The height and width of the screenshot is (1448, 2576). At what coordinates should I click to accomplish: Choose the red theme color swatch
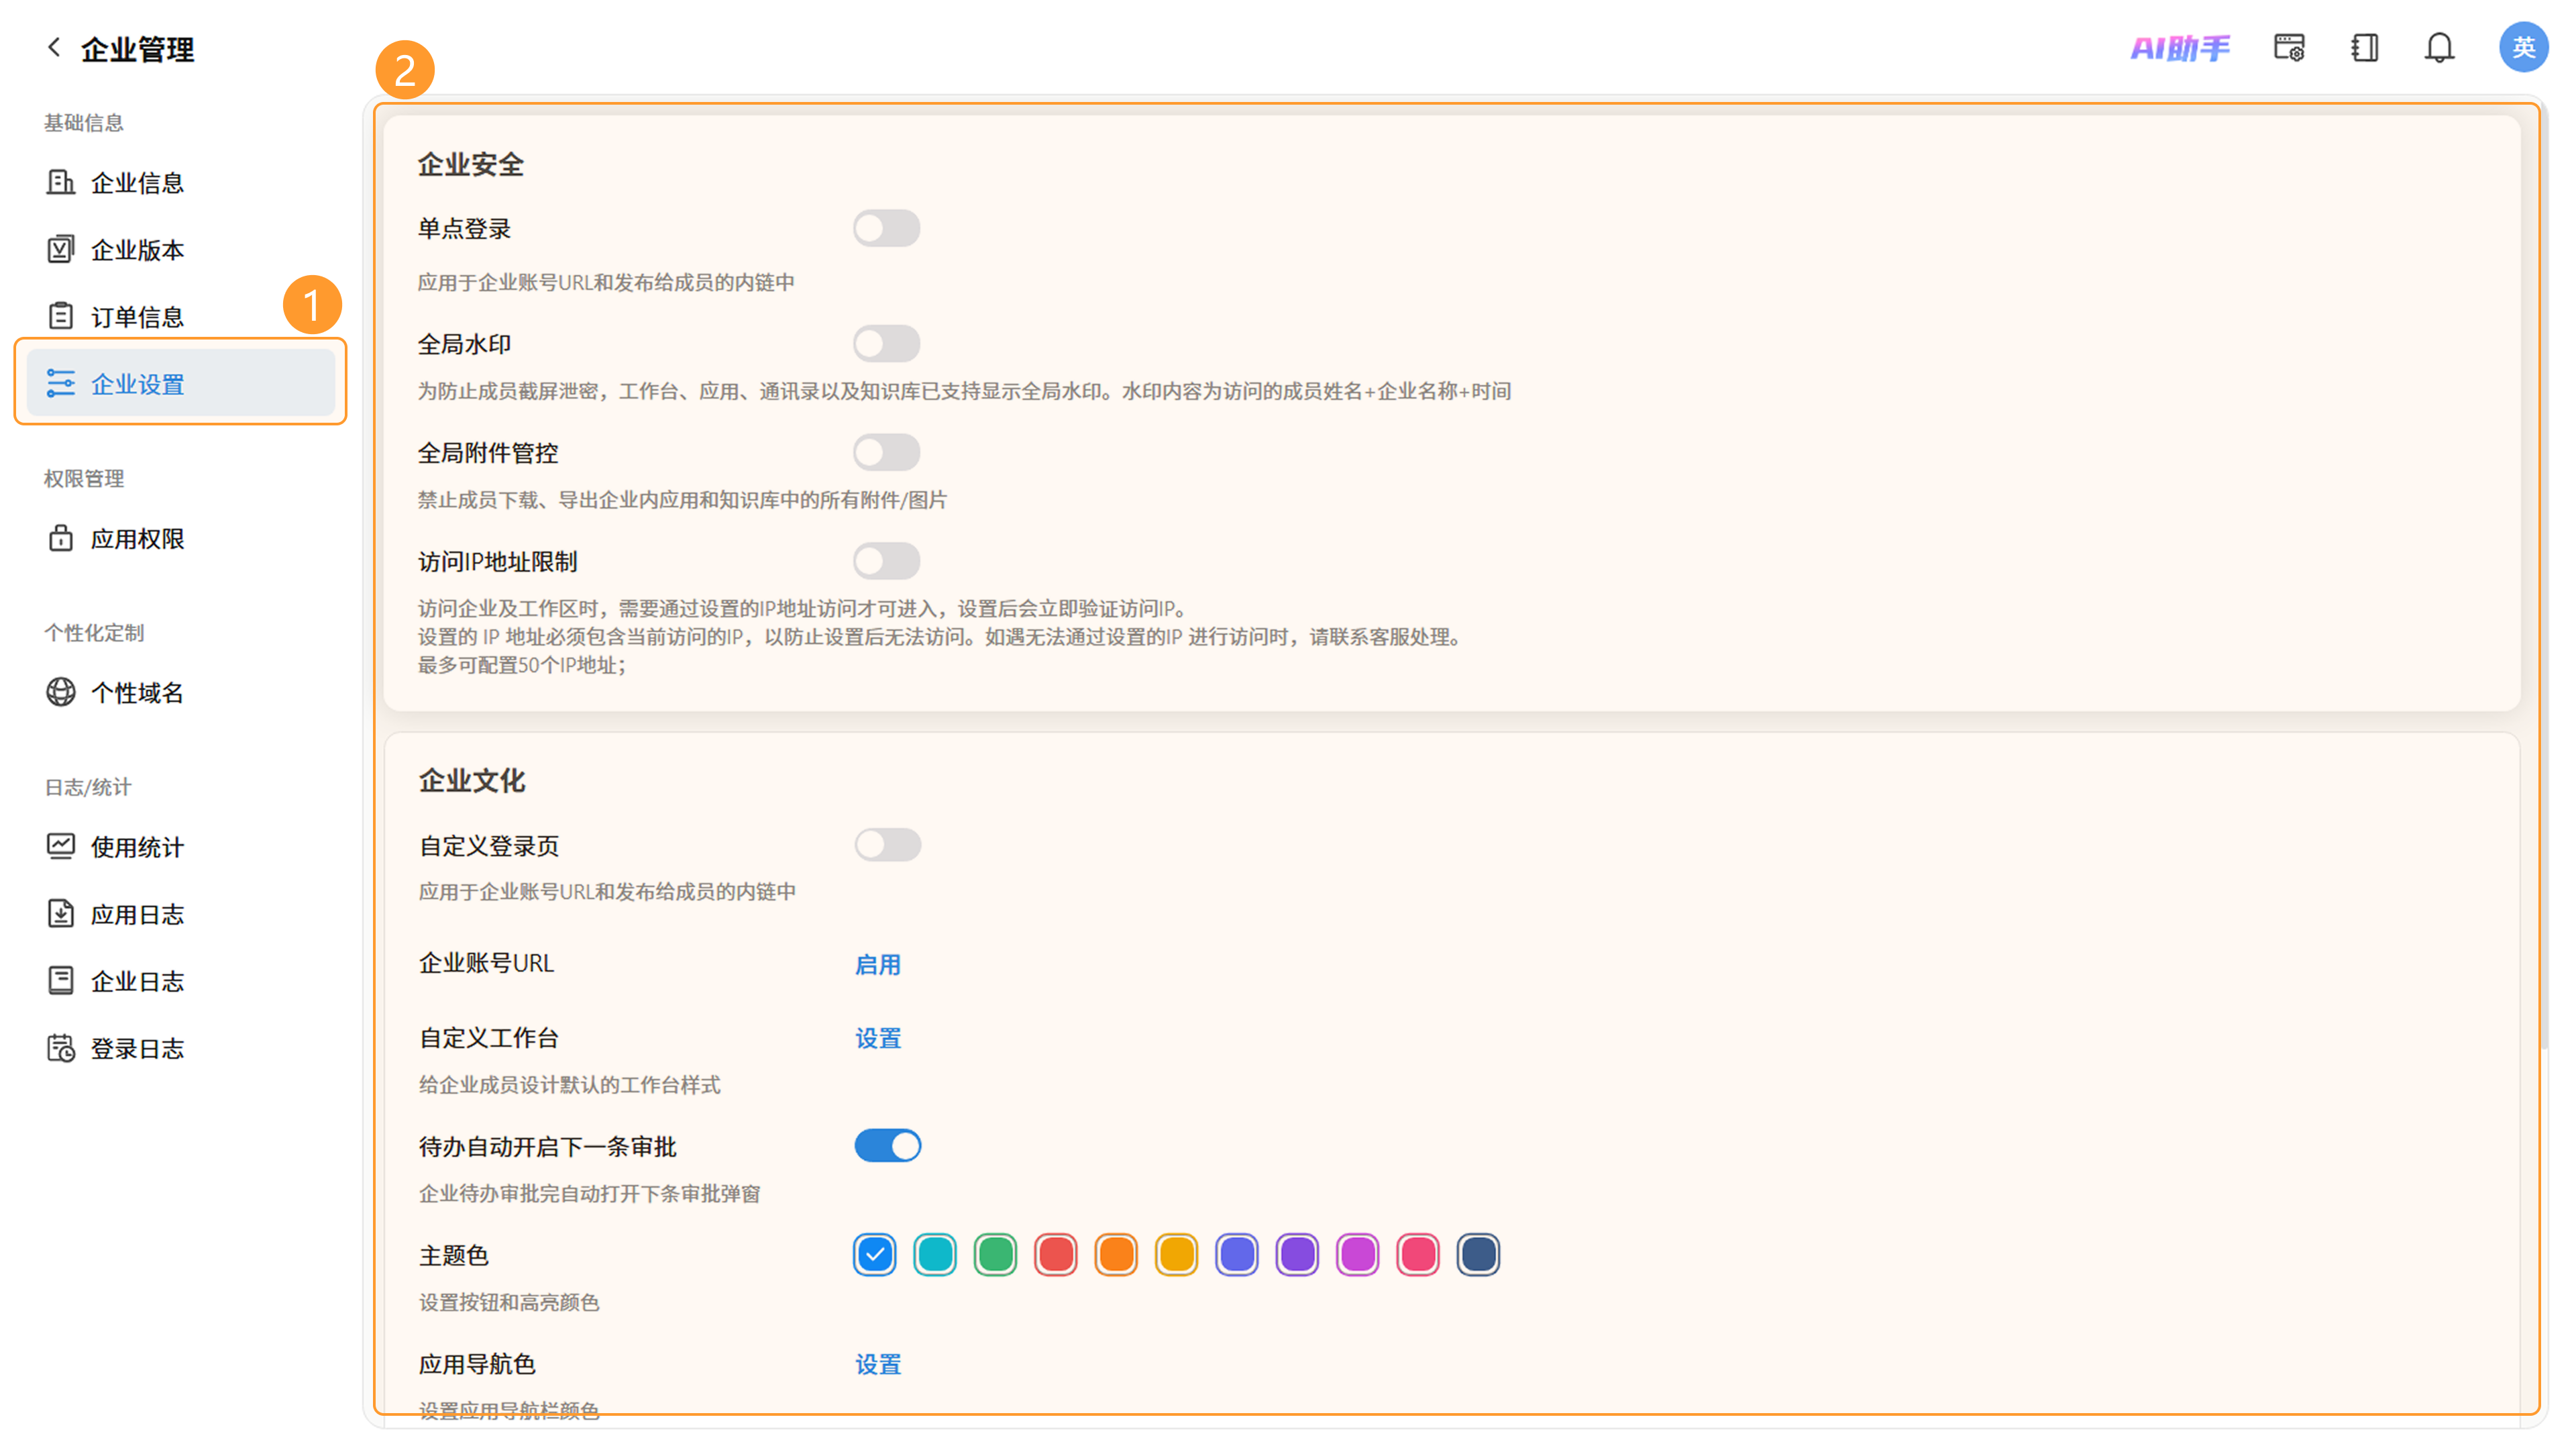tap(1055, 1255)
